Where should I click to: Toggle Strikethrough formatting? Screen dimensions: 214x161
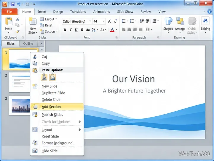click(x=88, y=30)
